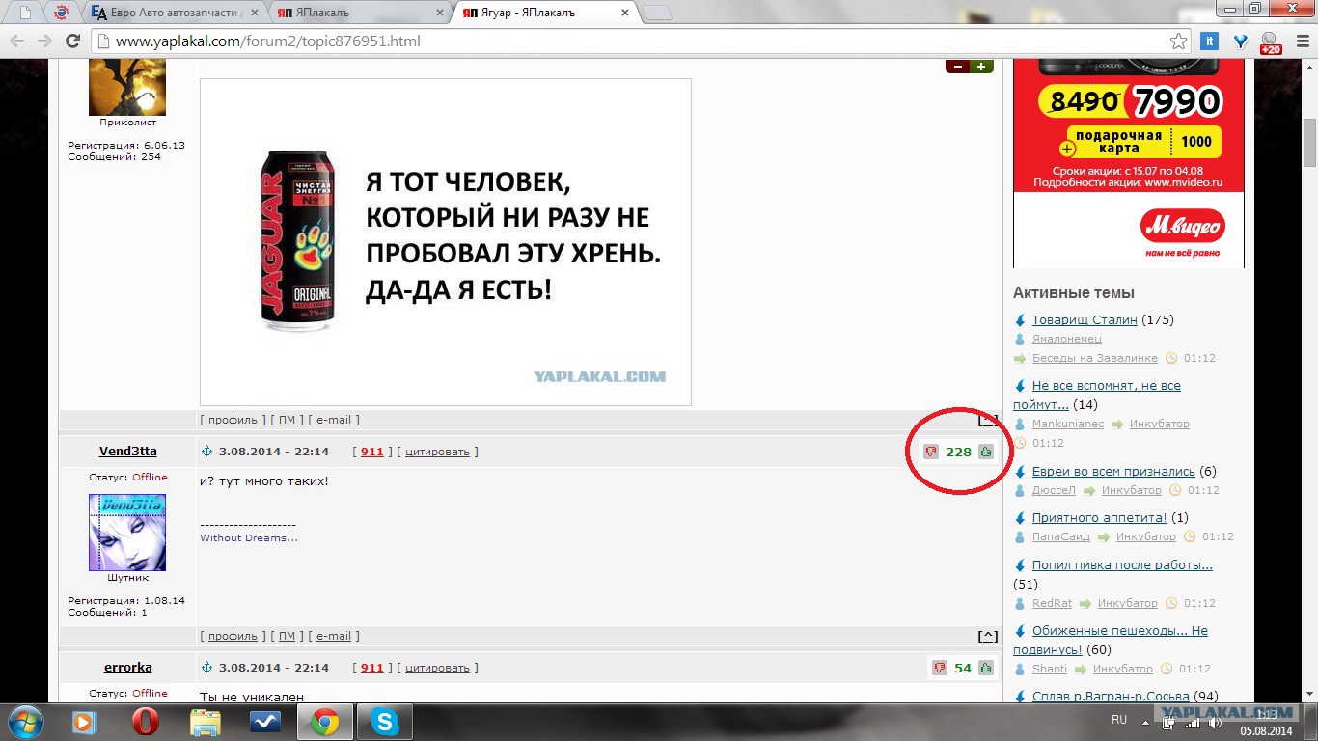The width and height of the screenshot is (1318, 741).
Task: Bookmark this page with the star icon
Action: (x=1178, y=41)
